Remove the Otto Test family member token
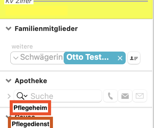This screenshot has width=154, height=128. 120,58
